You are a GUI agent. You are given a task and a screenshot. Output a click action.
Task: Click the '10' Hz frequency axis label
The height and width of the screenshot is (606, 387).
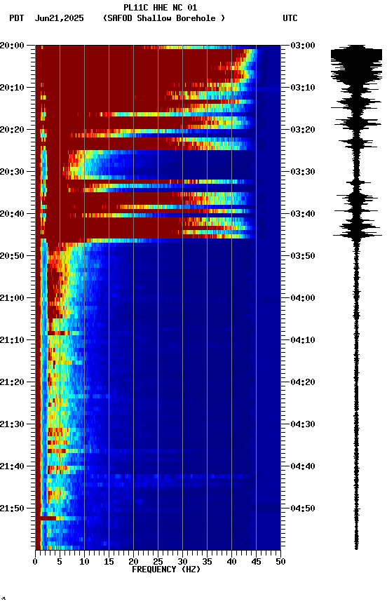click(x=84, y=562)
